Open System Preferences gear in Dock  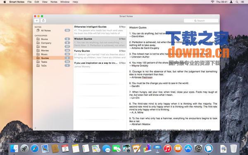(198, 149)
